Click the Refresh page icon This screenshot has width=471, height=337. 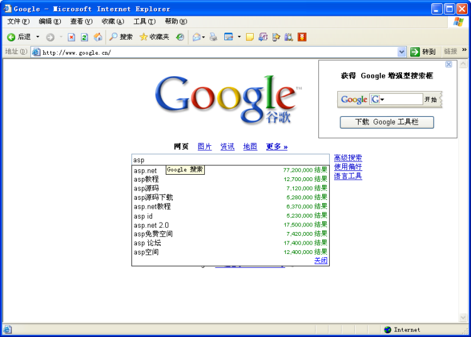[x=84, y=37]
